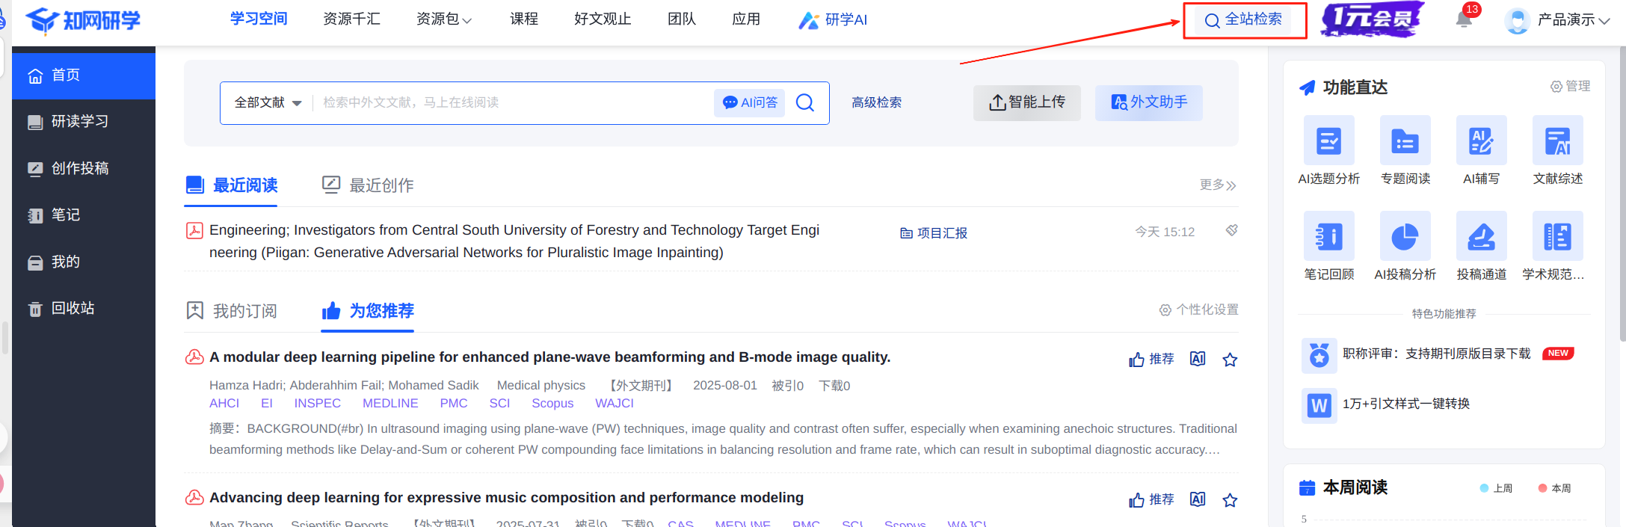Click the magnifier search icon in search box

[804, 102]
